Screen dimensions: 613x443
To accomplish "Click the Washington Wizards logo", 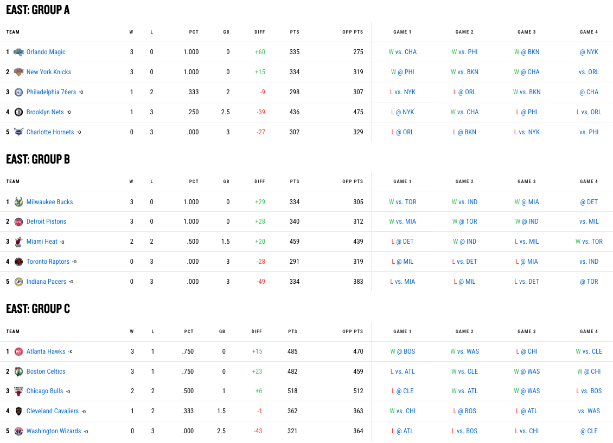I will click(18, 431).
